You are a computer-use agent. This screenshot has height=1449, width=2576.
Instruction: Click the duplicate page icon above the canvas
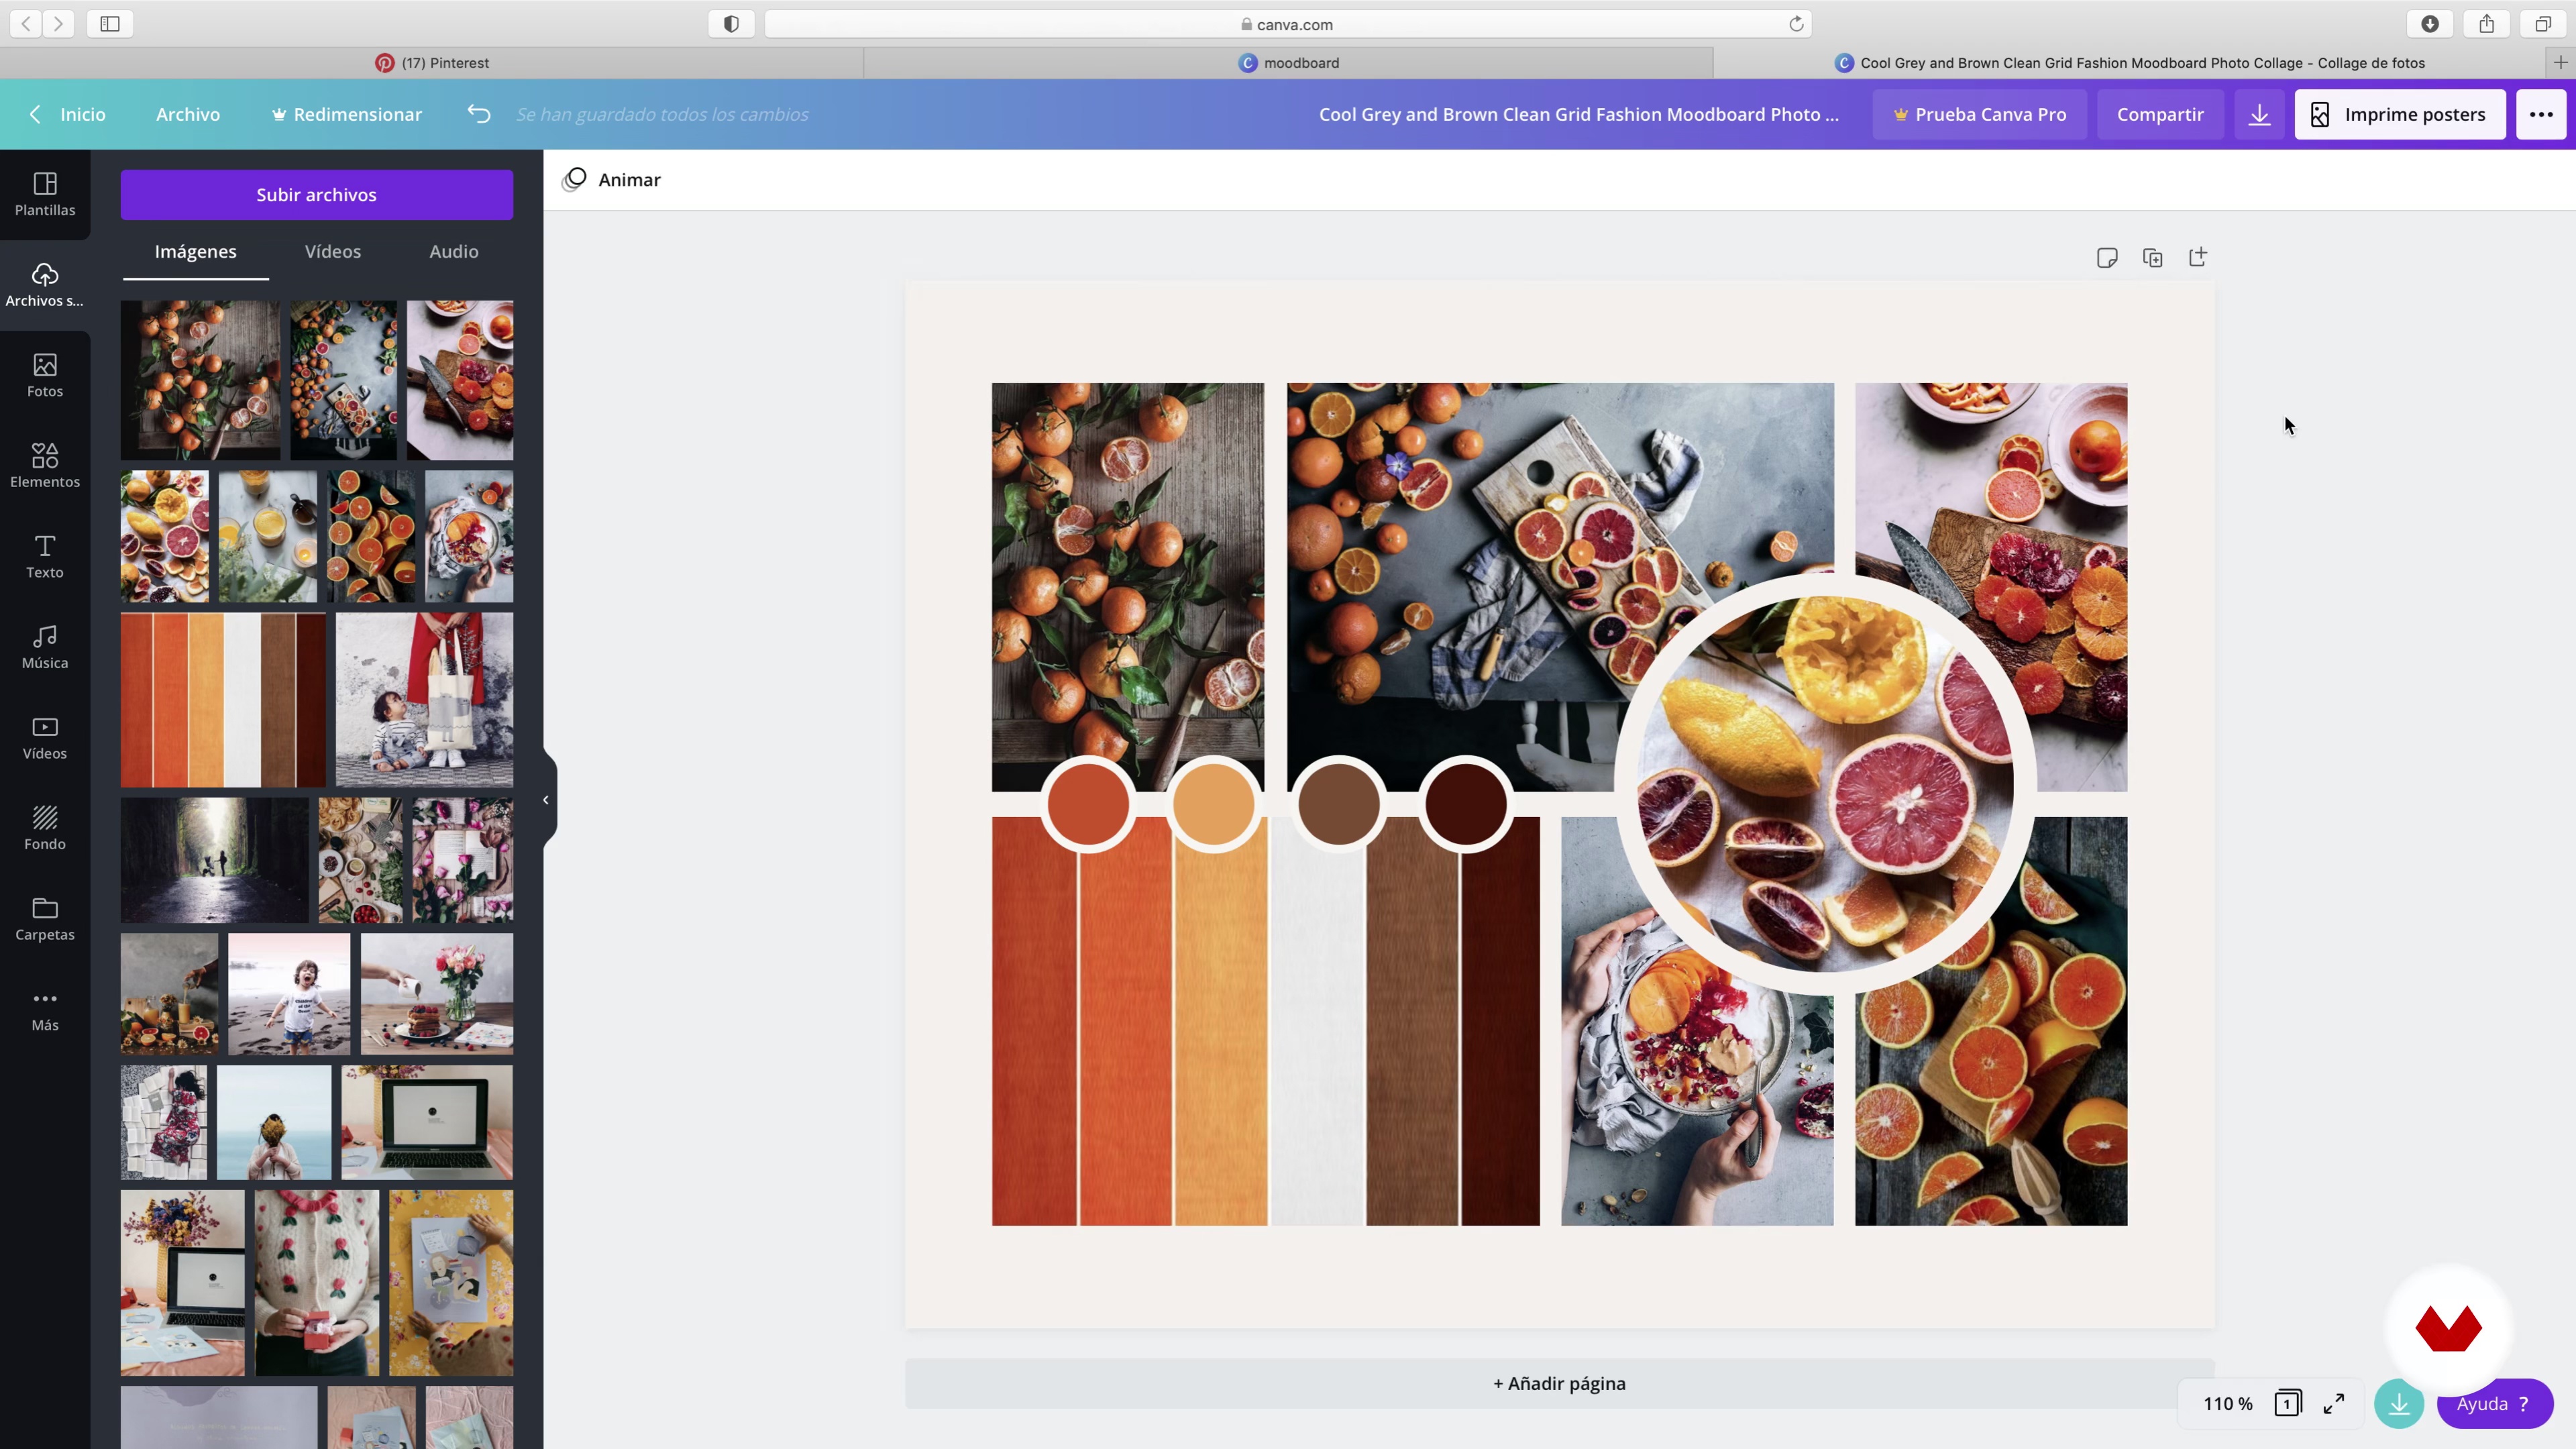click(x=2153, y=258)
